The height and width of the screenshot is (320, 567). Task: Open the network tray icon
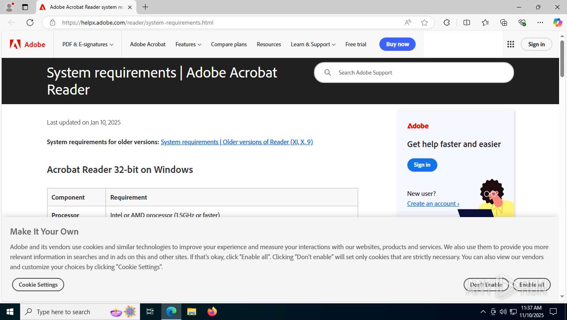point(513,312)
